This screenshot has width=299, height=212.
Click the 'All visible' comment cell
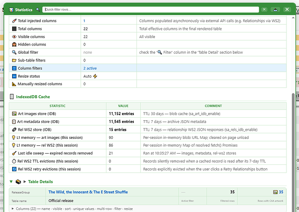(x=211, y=37)
